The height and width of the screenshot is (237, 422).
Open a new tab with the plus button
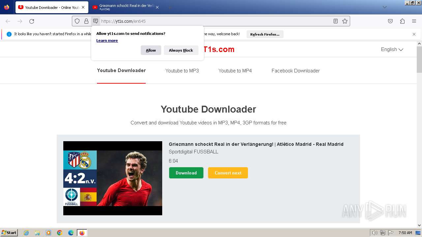169,7
